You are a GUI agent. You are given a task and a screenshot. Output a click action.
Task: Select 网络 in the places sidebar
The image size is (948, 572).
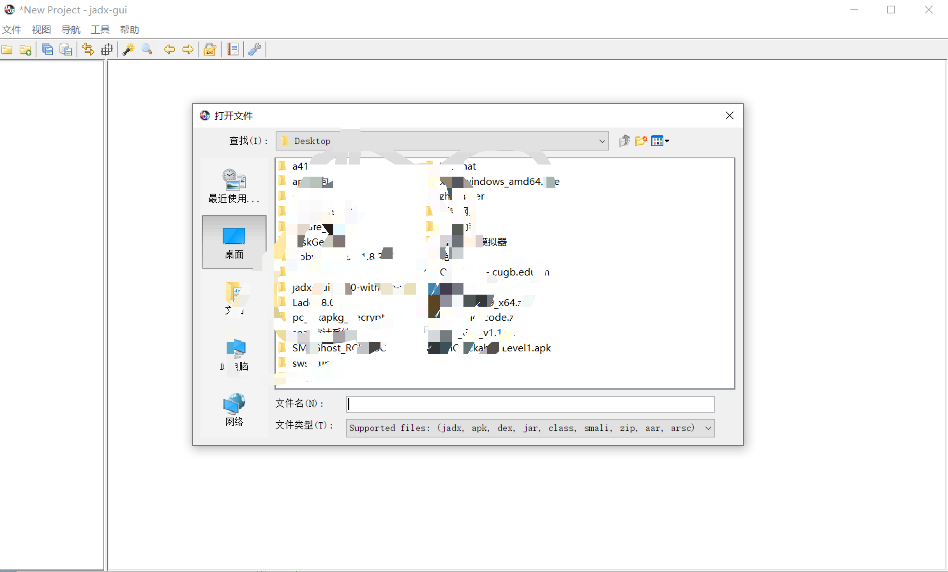(234, 410)
